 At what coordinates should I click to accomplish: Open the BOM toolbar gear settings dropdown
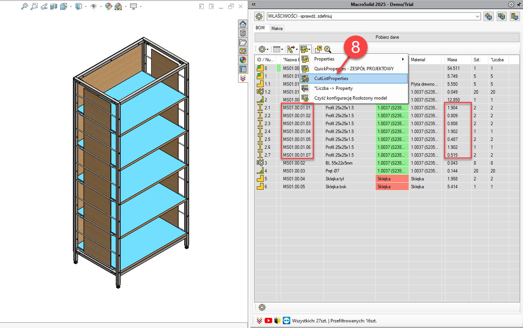[263, 49]
